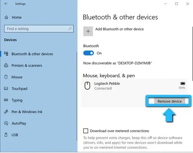The width and height of the screenshot is (193, 153).
Task: Click the vertical scrollbar on the right pane
Action: pos(193,54)
